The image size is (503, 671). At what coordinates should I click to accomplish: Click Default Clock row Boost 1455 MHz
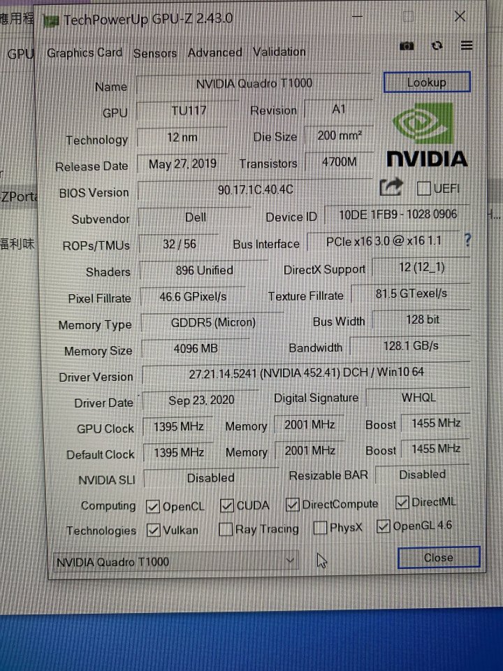click(436, 449)
